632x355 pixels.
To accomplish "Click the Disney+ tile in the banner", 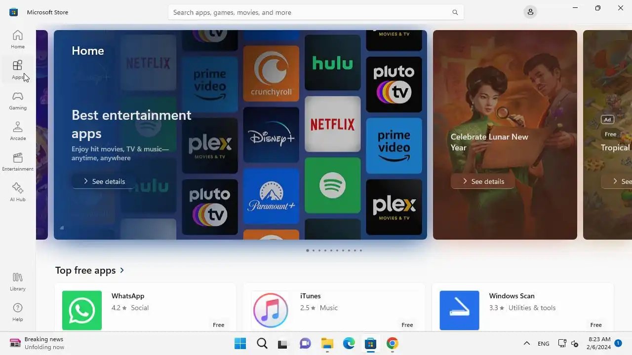I will (x=271, y=135).
